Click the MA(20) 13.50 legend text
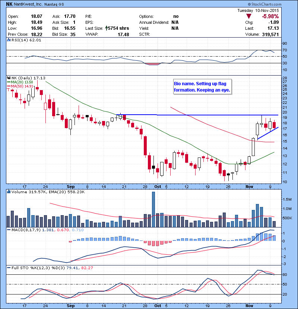 click(x=22, y=82)
